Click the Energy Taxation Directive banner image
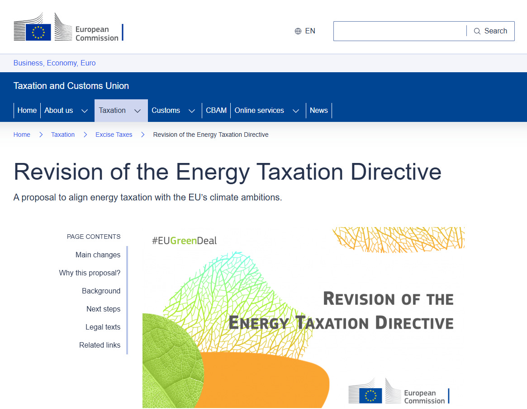This screenshot has height=409, width=527. click(x=304, y=317)
